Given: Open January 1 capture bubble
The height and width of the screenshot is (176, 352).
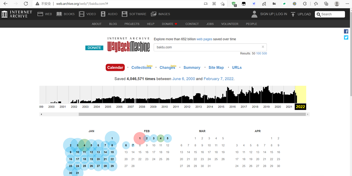Looking at the screenshot, I should (112, 138).
